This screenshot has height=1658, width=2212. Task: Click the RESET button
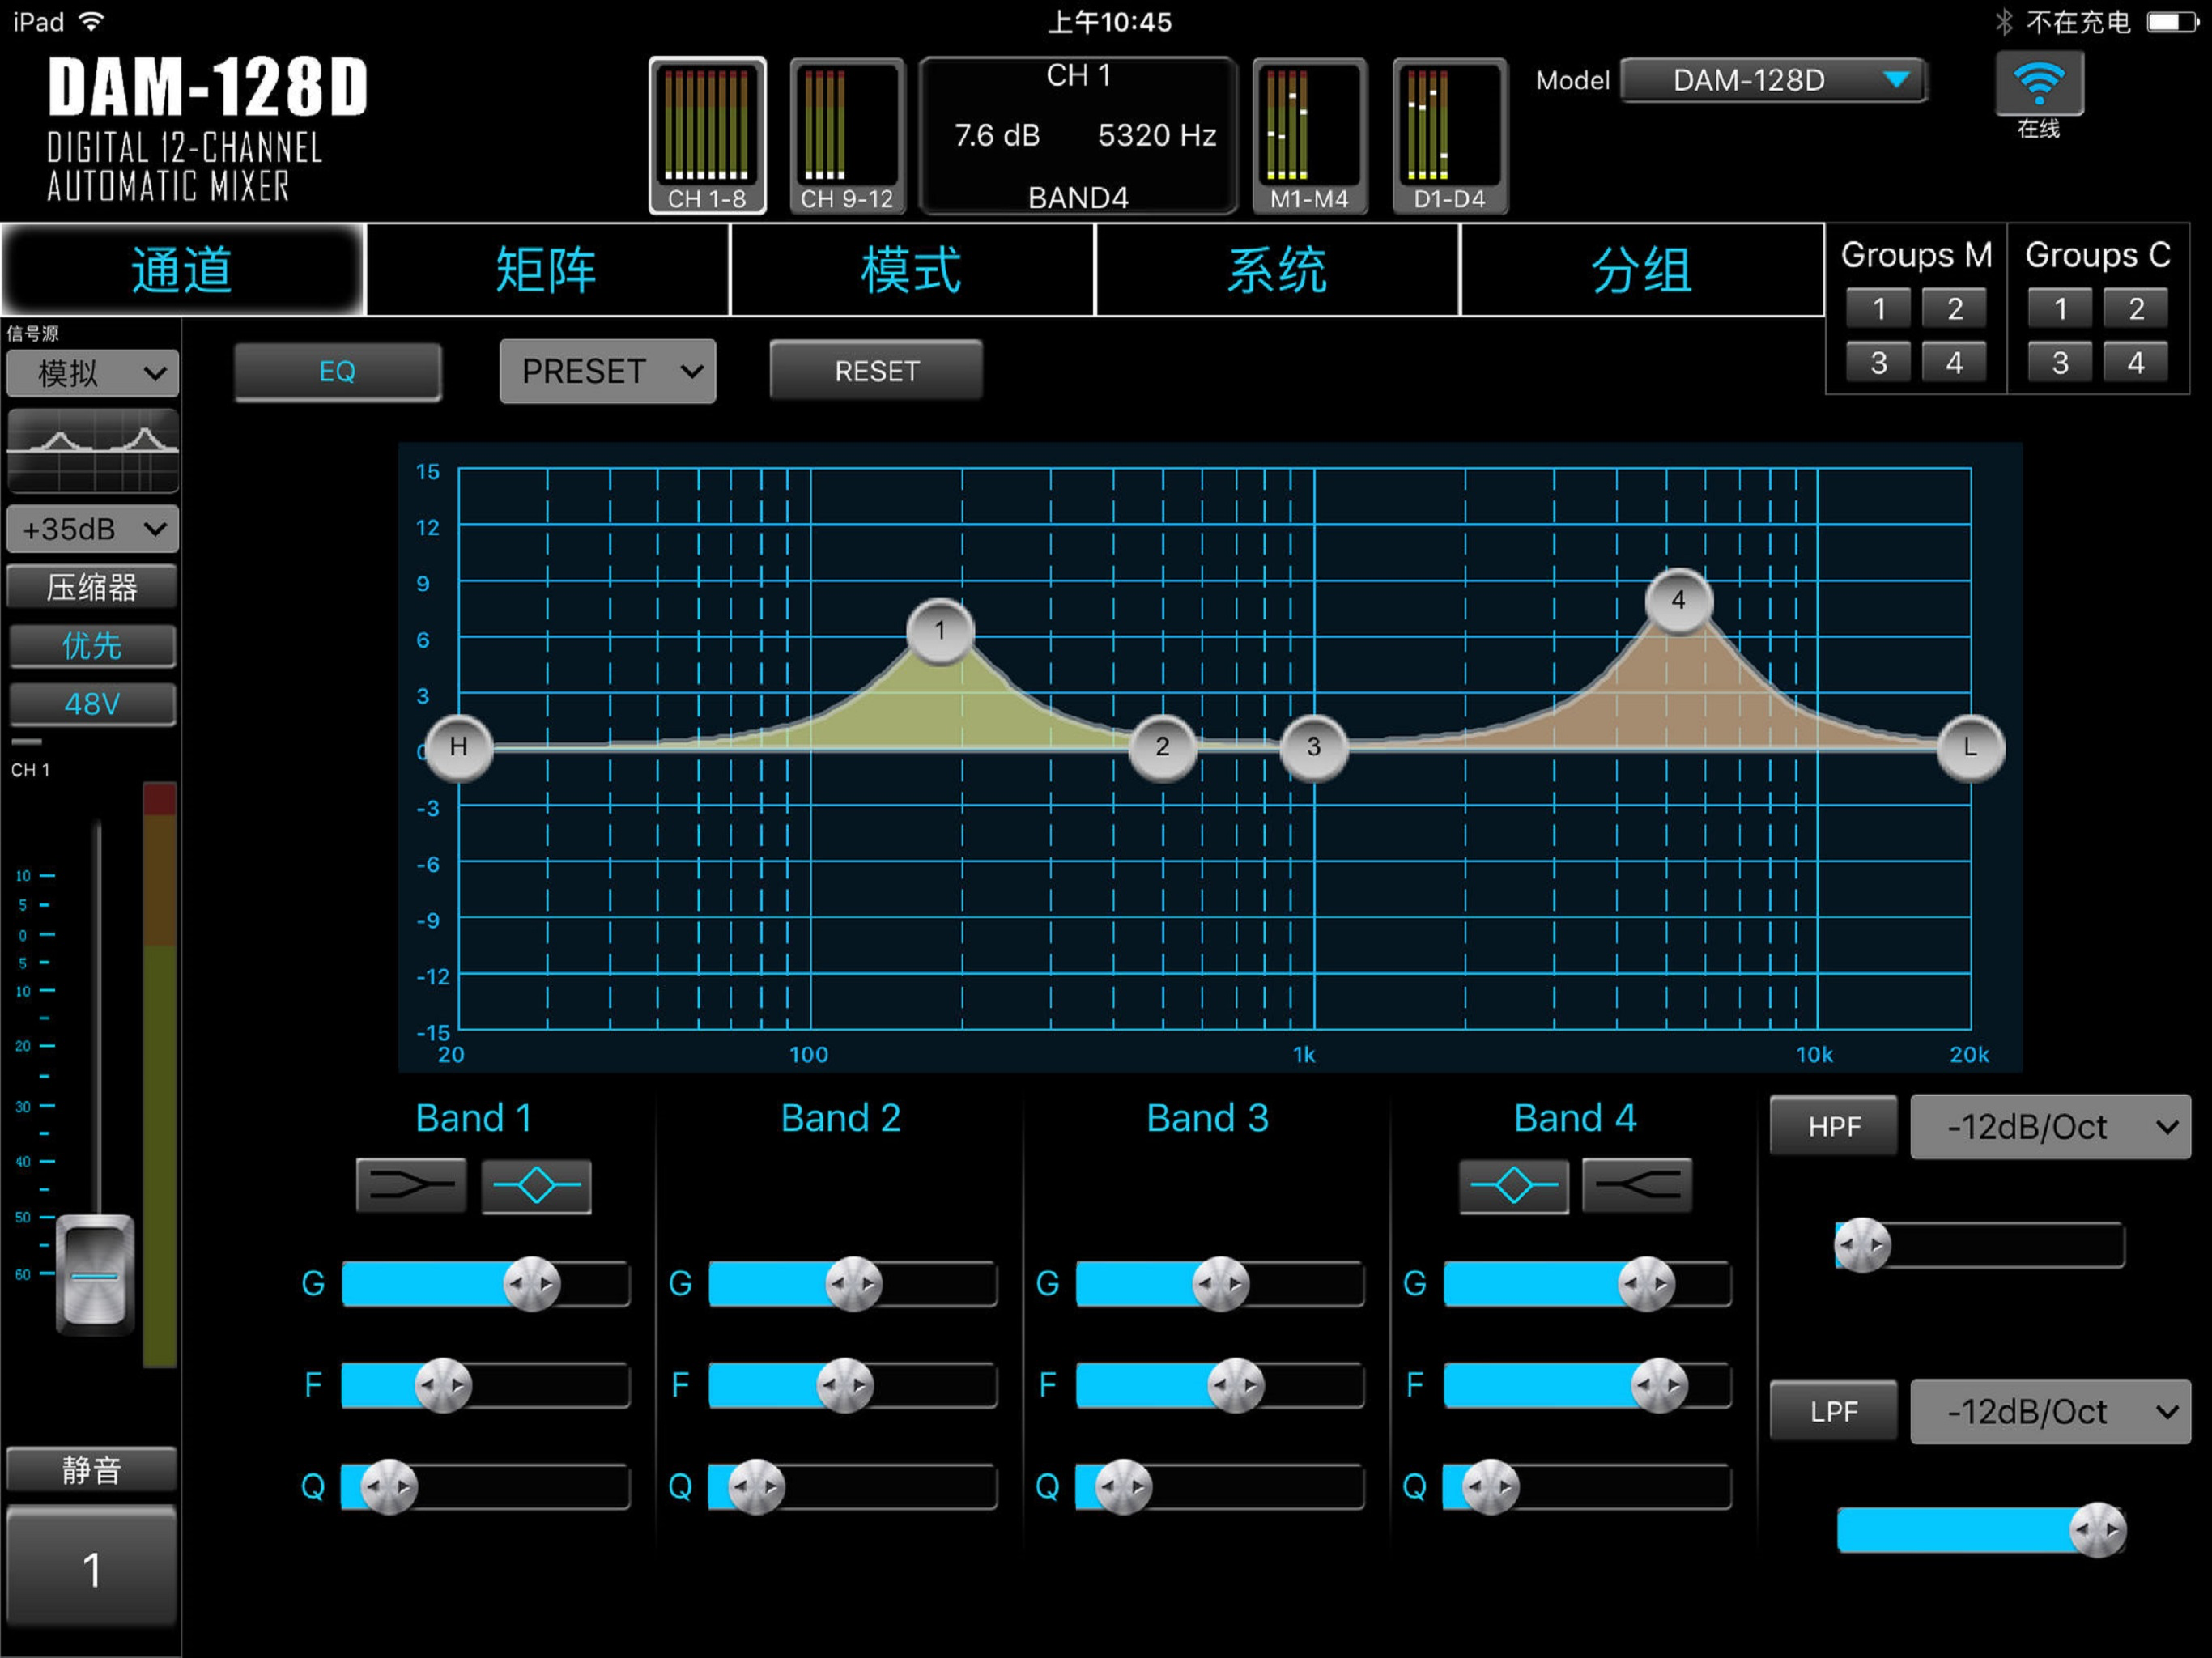point(876,371)
